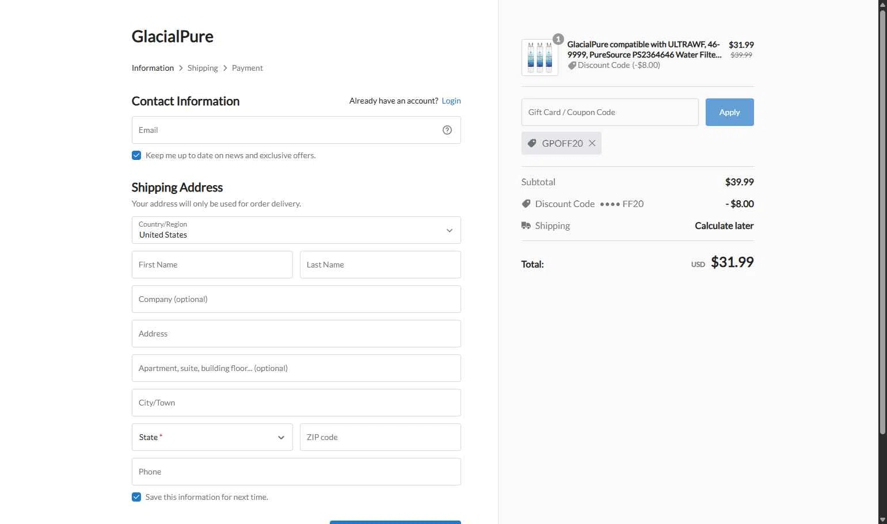Click the Apply coupon button
This screenshot has width=887, height=524.
tap(730, 112)
